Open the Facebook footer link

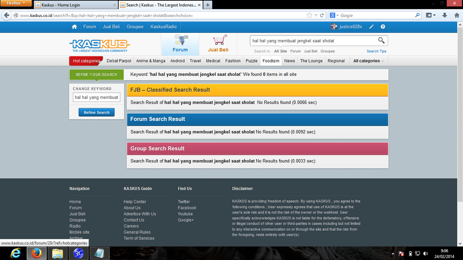point(187,208)
